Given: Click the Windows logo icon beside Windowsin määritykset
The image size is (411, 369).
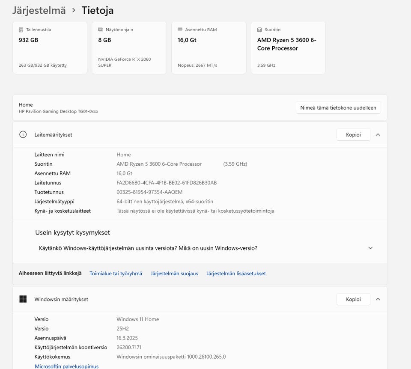Looking at the screenshot, I should click(23, 299).
